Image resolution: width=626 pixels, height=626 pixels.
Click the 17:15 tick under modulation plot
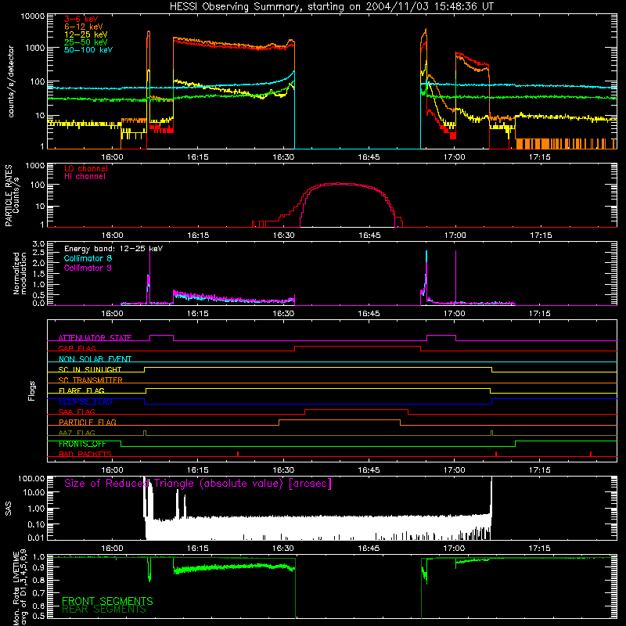pos(540,314)
